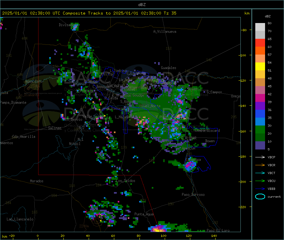
Task: Click the 'Cda_Amarilla' map label
Action: (24, 137)
